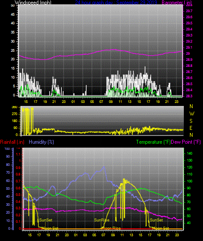Click the temperature axis value 110
203x241 pixels.
click(x=189, y=174)
